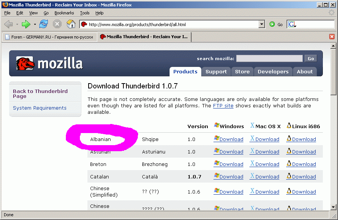Click the vertical scrollbar down arrow
This screenshot has height=220, width=338.
pyautogui.click(x=333, y=207)
